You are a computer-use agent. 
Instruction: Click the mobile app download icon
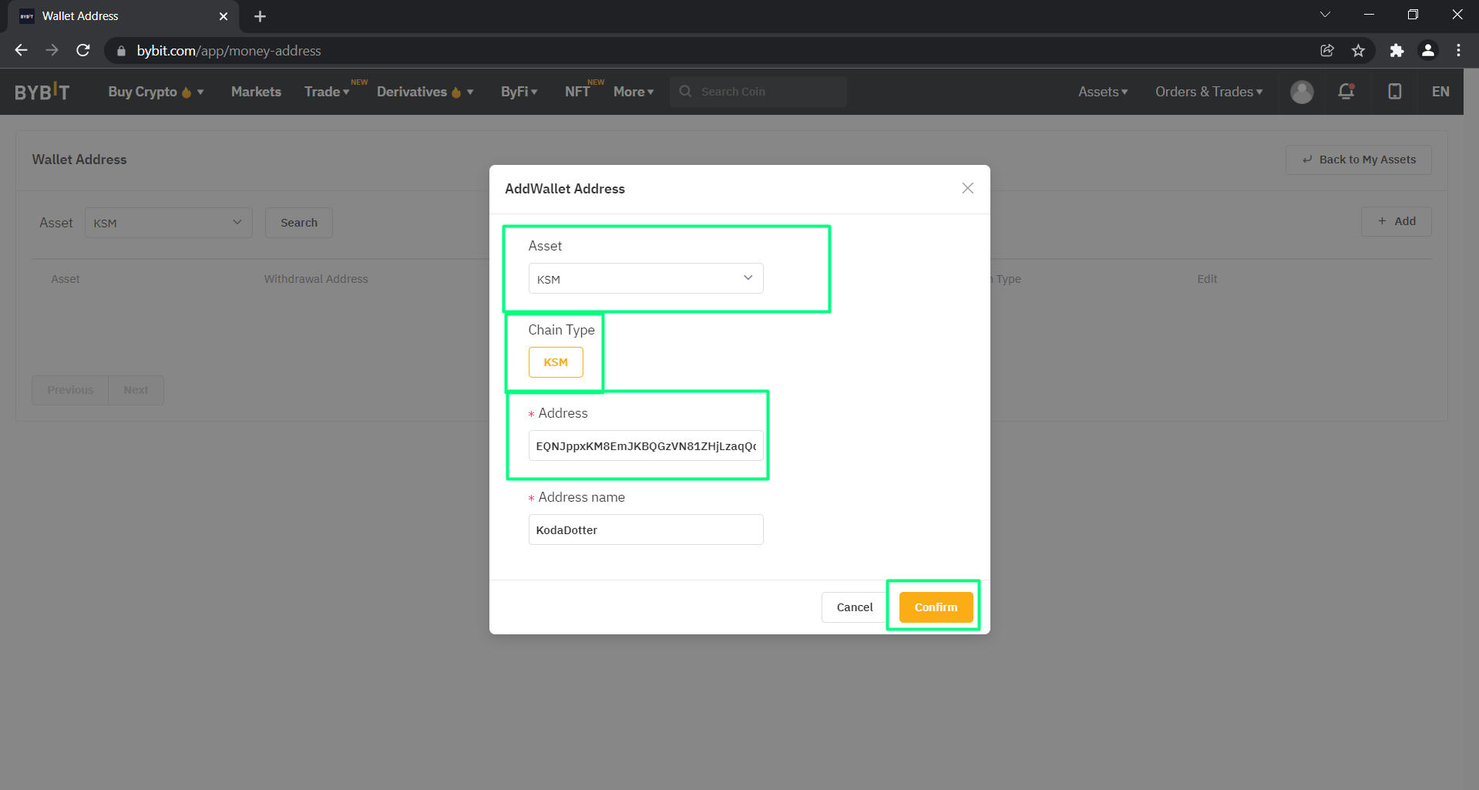[x=1394, y=92]
